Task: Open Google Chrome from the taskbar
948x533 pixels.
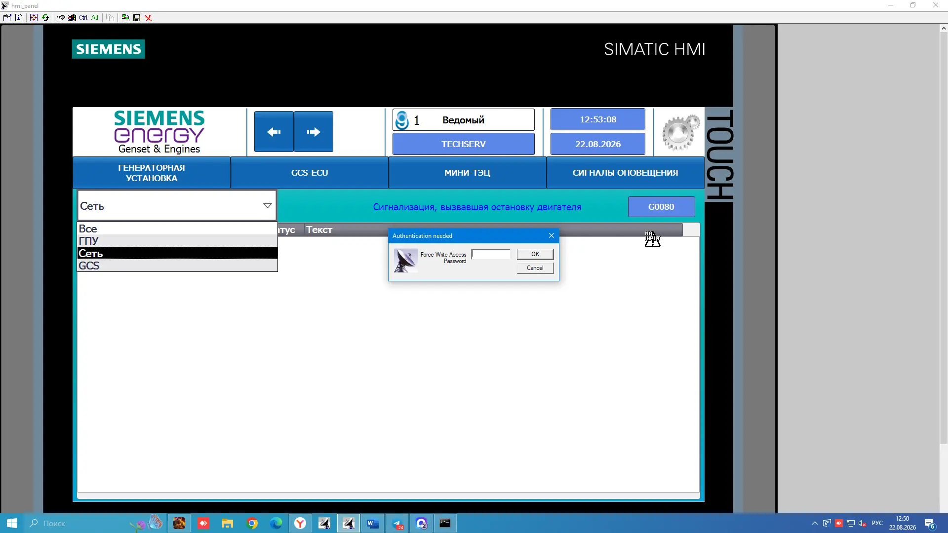Action: (252, 523)
